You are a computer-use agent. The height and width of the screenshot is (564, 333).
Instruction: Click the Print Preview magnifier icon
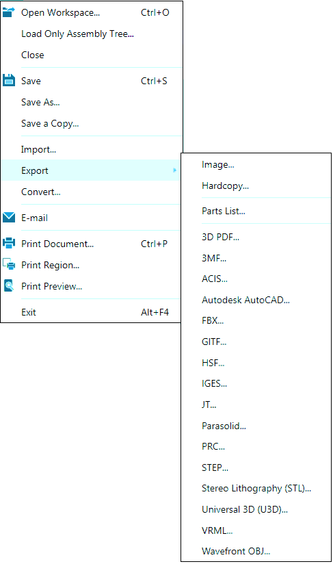pos(9,285)
